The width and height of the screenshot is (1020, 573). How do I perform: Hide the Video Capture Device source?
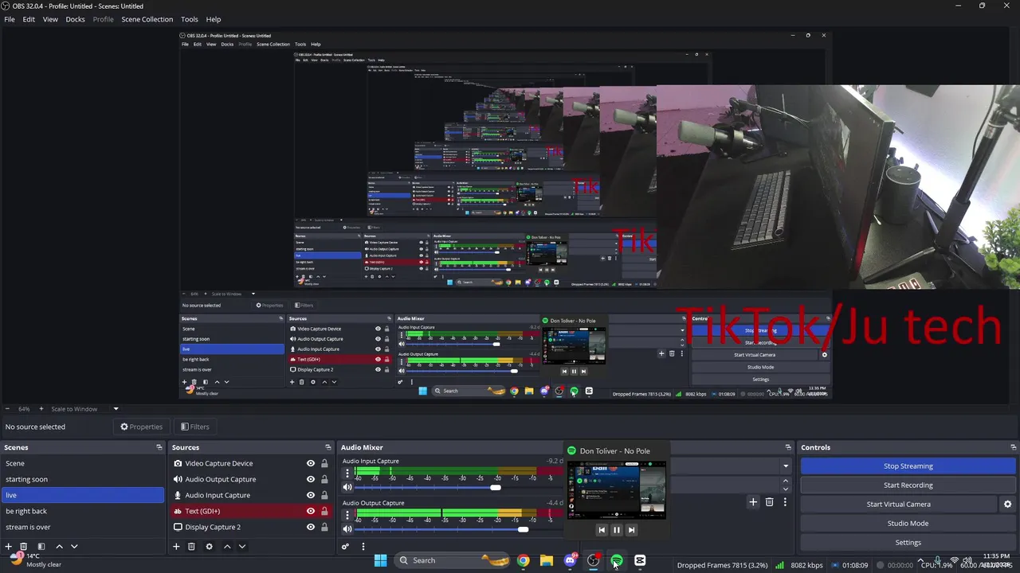[311, 463]
